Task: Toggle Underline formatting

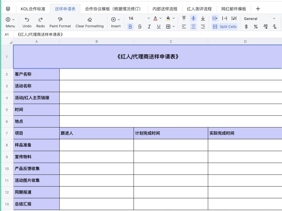Action: pos(159,27)
